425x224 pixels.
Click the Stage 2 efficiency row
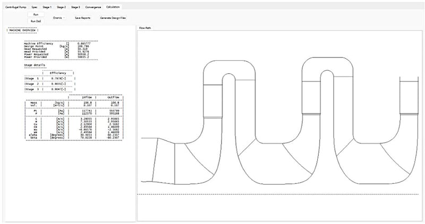tap(50, 84)
